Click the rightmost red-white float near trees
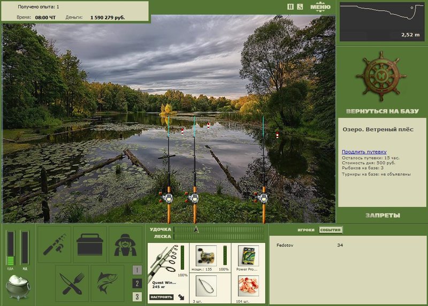This screenshot has width=428, height=306. 277,135
